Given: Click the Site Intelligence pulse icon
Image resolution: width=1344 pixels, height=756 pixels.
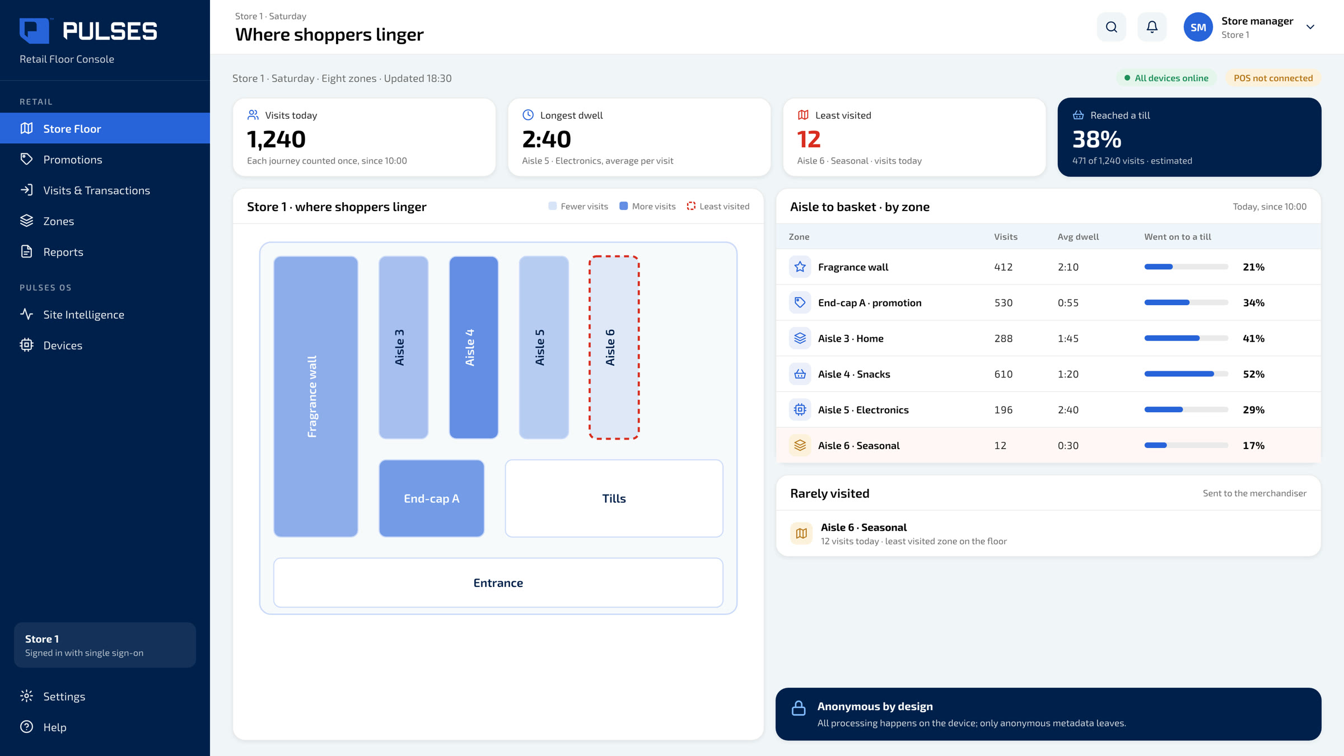Looking at the screenshot, I should coord(26,314).
